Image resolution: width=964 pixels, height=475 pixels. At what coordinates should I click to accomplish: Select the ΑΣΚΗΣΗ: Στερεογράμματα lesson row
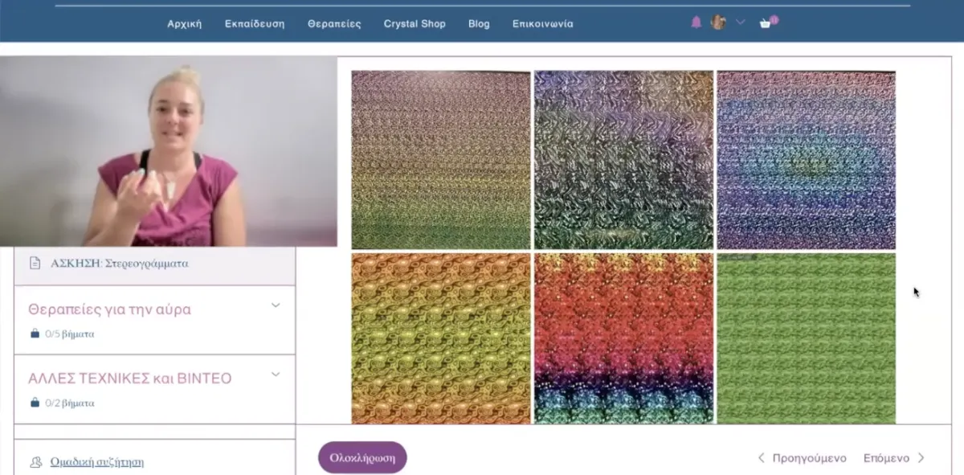[x=155, y=264]
